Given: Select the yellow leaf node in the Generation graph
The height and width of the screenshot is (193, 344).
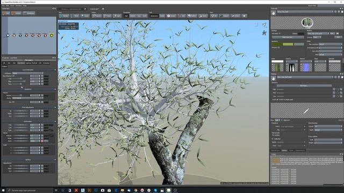Looking at the screenshot, I should 52,35.
